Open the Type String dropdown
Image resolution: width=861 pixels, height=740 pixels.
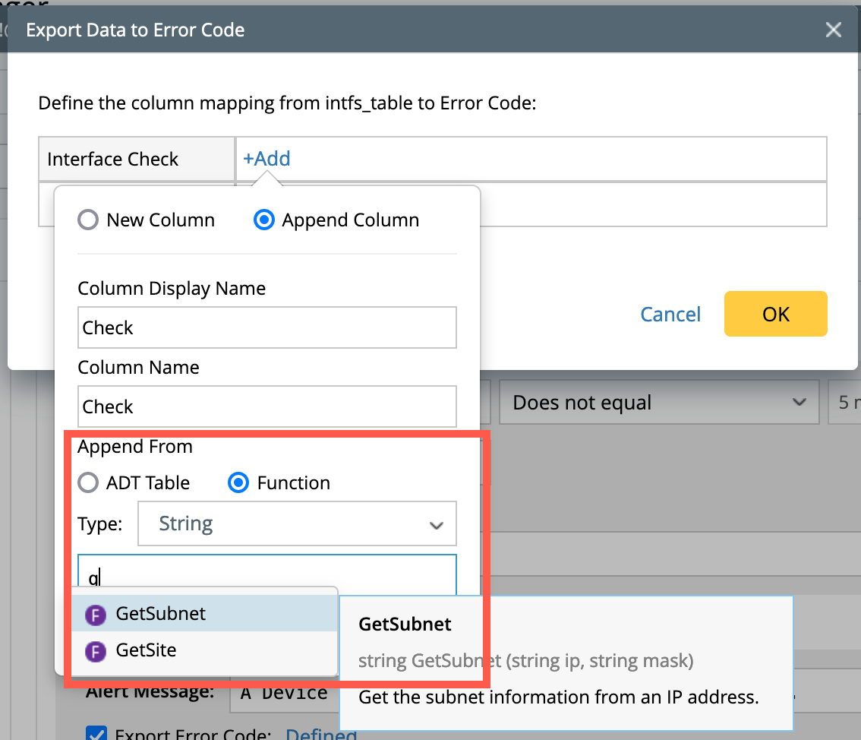297,523
